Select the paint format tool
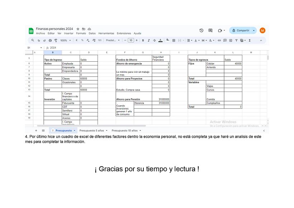 (x=56, y=40)
